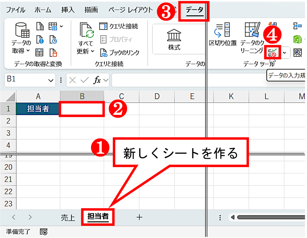Click the horizontal scrollbar thumb
The image size is (307, 238).
[271, 217]
